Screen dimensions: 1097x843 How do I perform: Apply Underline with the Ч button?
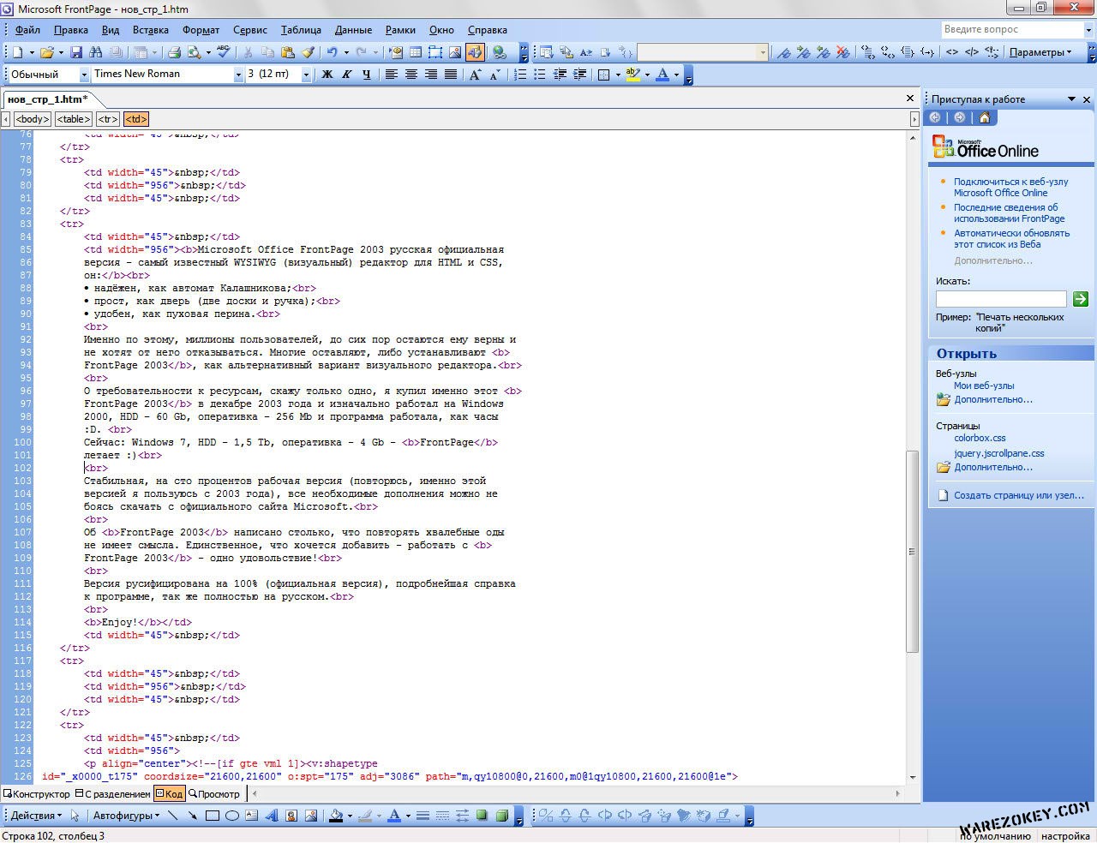pos(367,75)
